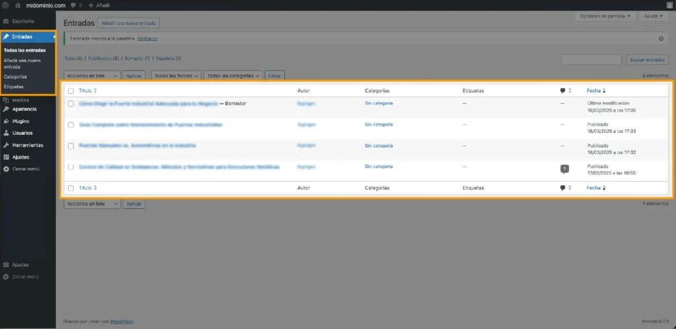Image resolution: width=676 pixels, height=329 pixels.
Task: Click the Escritorio dashboard icon
Action: [6, 21]
